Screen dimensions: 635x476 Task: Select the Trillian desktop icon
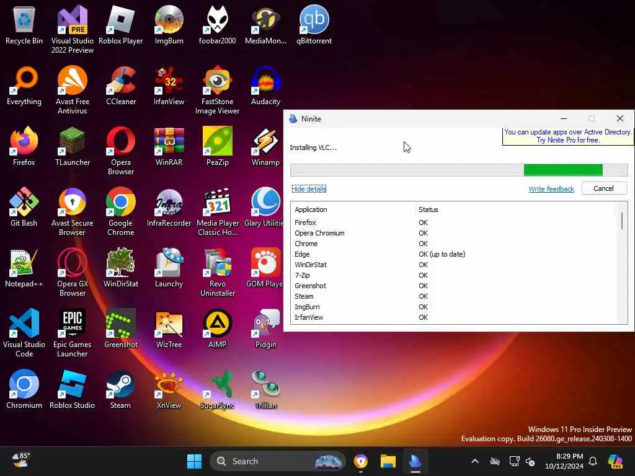[x=265, y=389]
